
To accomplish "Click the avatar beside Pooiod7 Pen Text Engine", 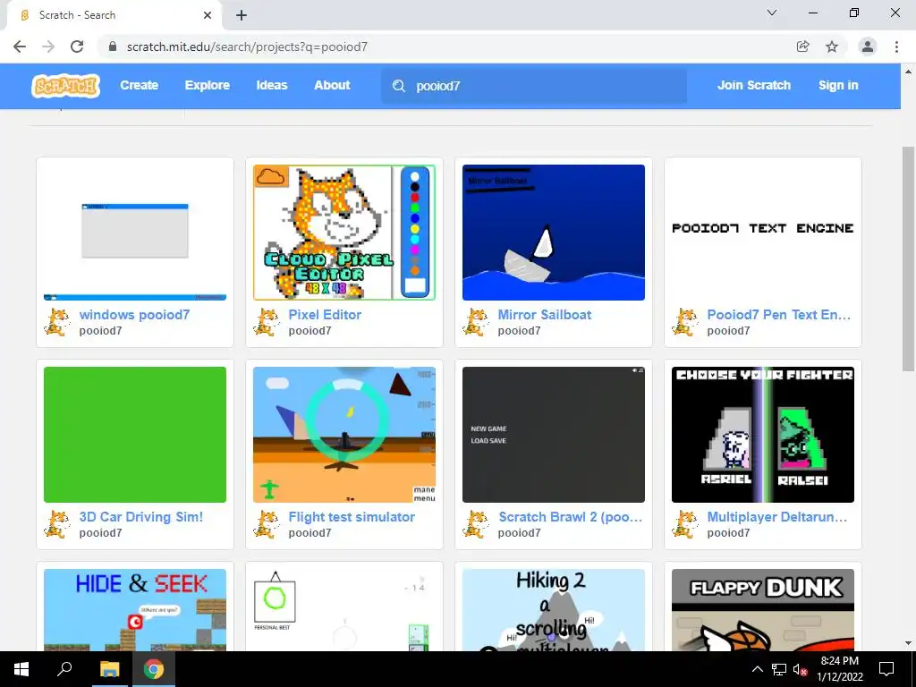I will 684,322.
